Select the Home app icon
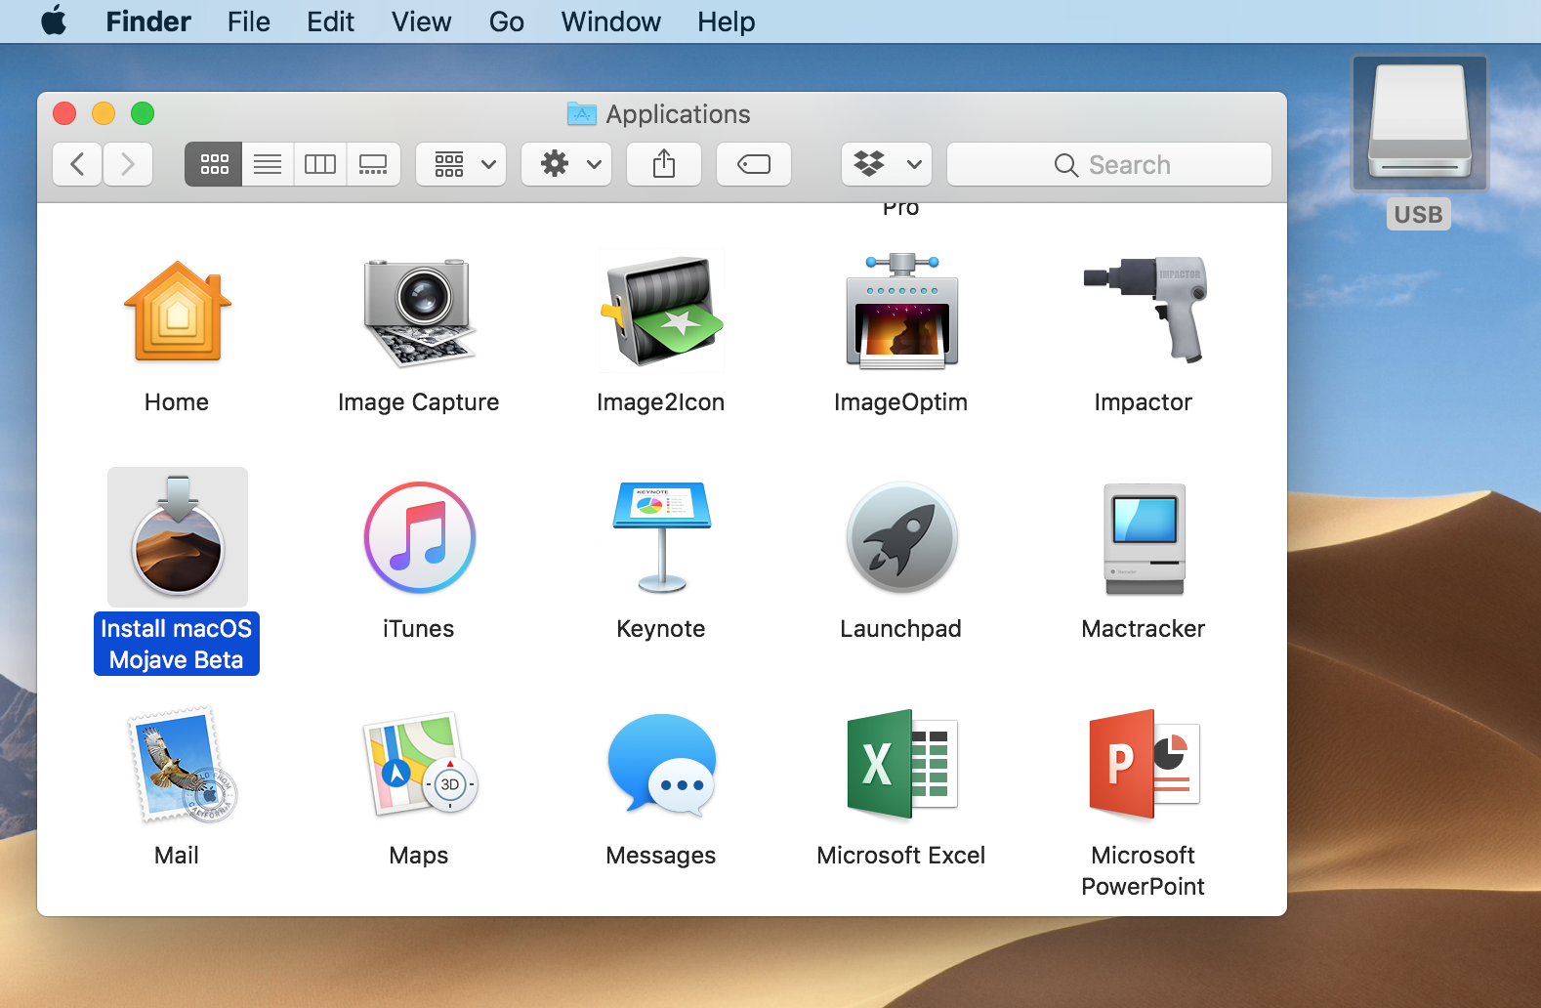 pos(177,312)
